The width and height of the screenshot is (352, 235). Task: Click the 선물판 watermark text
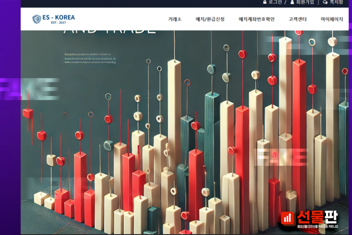tap(317, 218)
